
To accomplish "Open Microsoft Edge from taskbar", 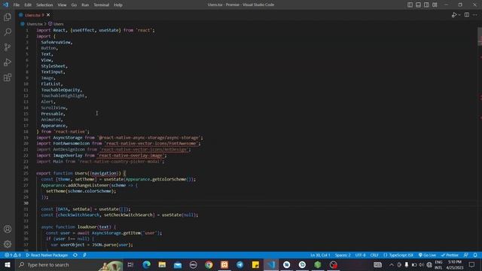I will [147, 264].
